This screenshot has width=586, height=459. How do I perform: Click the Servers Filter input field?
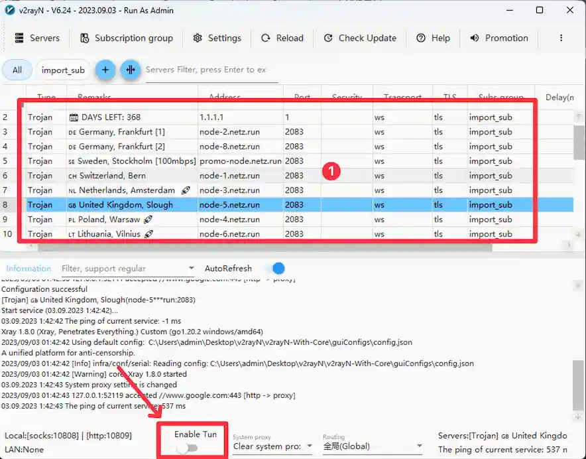211,70
